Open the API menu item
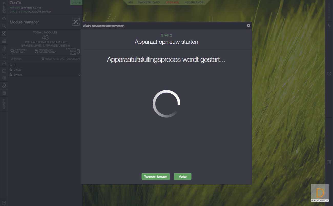 pos(130,2)
